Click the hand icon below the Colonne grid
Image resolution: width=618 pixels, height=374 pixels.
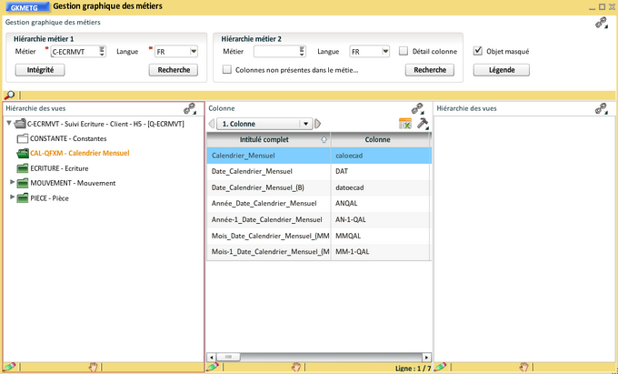pyautogui.click(x=295, y=367)
